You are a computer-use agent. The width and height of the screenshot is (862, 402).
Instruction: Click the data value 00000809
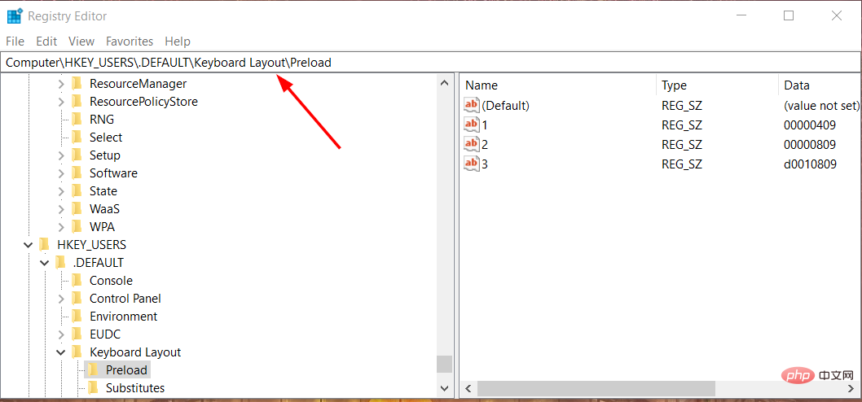[x=810, y=144]
